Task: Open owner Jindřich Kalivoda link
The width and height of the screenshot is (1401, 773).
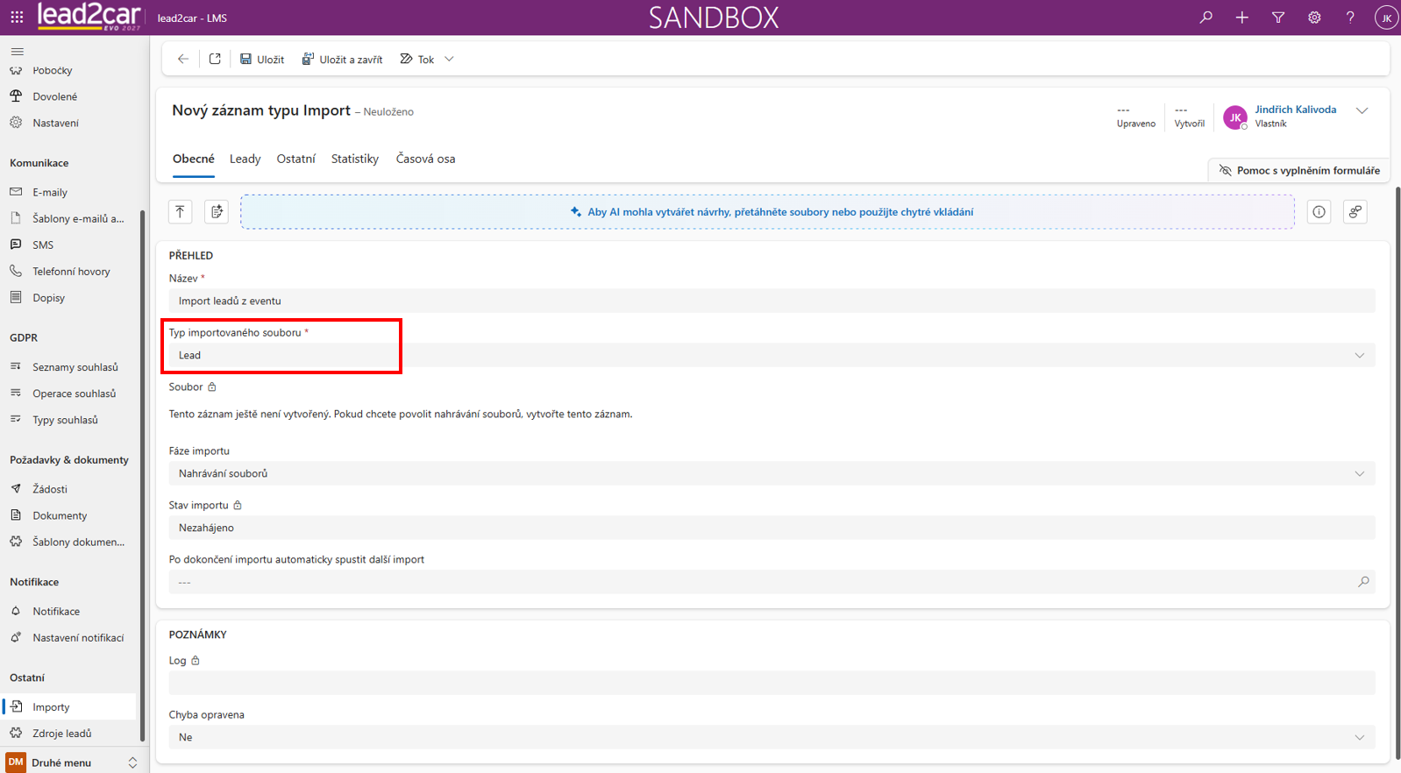Action: (1295, 110)
